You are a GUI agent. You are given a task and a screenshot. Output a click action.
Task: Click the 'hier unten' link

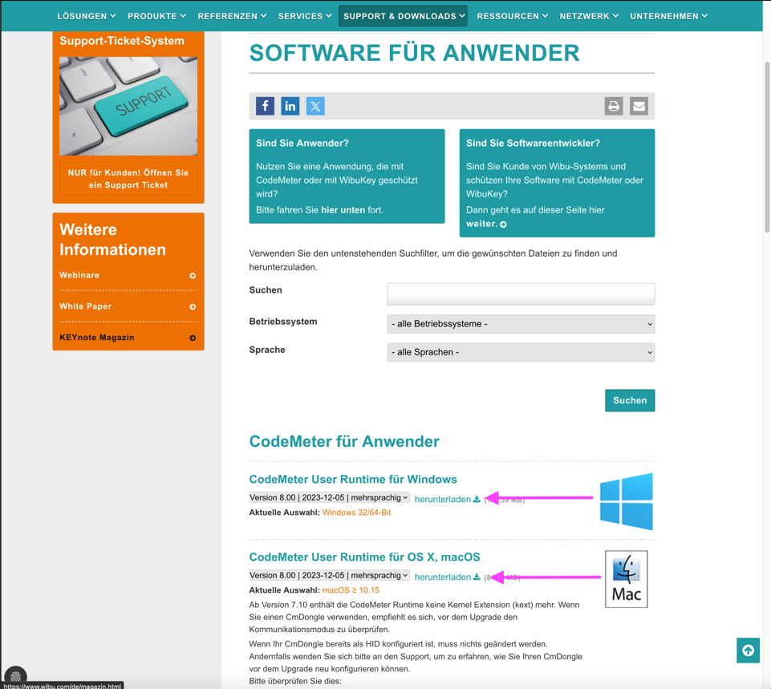click(343, 210)
